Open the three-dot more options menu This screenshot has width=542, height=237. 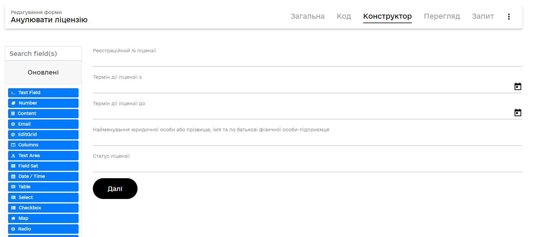pyautogui.click(x=509, y=17)
